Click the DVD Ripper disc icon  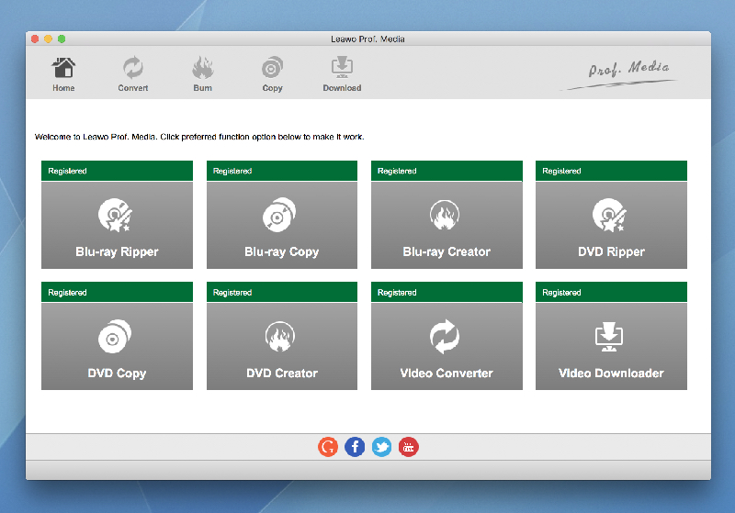[x=609, y=215]
